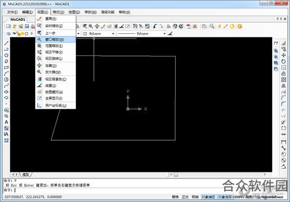Open the 文件(F) menu
290x202 pixels.
point(12,12)
